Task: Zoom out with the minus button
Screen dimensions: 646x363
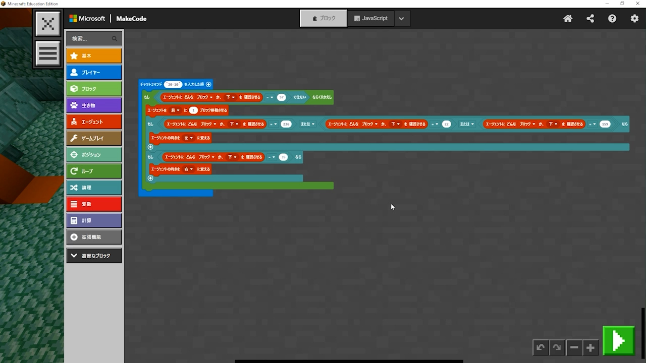Action: pos(574,347)
